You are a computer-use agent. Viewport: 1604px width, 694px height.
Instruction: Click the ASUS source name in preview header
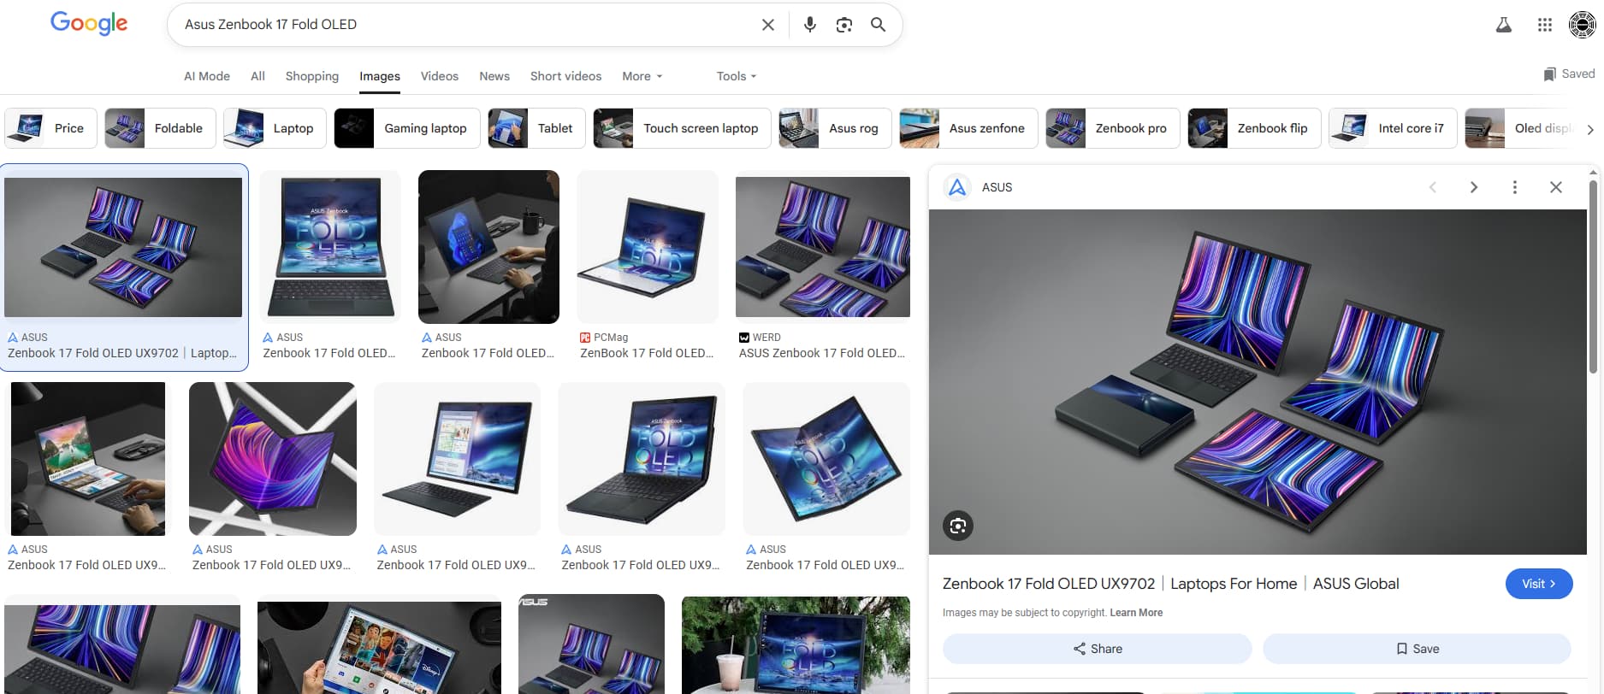tap(997, 187)
